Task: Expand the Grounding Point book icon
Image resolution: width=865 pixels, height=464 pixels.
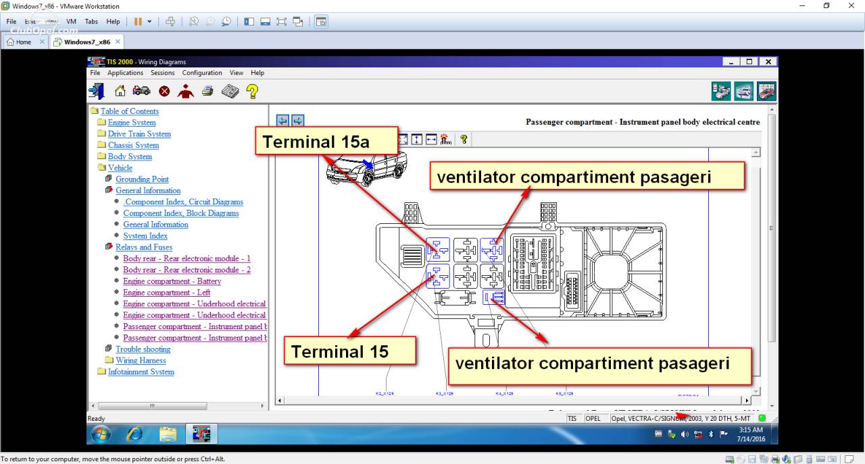Action: point(109,179)
